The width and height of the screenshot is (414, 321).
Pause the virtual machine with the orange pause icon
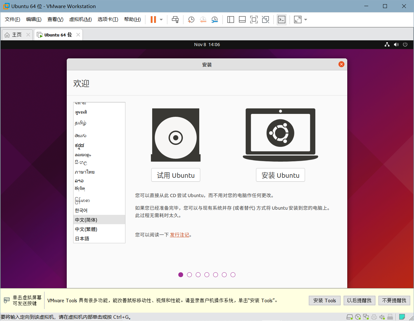tap(153, 20)
